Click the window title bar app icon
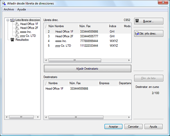This screenshot has height=136, width=170. click(x=4, y=3)
